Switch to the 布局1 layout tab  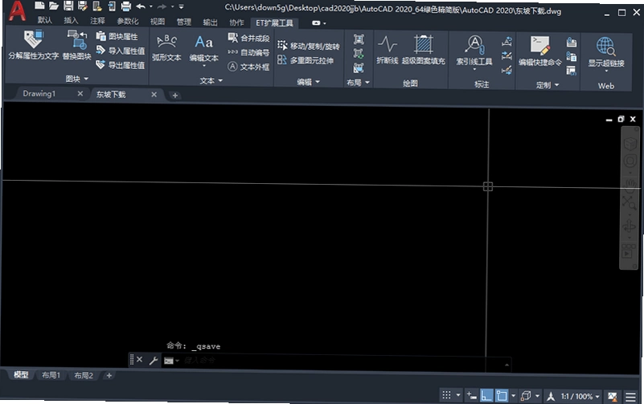click(51, 375)
